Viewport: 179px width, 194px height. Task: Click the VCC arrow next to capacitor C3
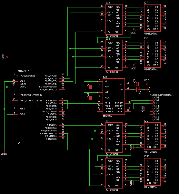coord(146,84)
